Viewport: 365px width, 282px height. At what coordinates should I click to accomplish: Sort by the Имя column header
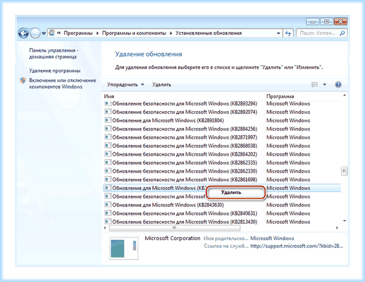coord(109,96)
